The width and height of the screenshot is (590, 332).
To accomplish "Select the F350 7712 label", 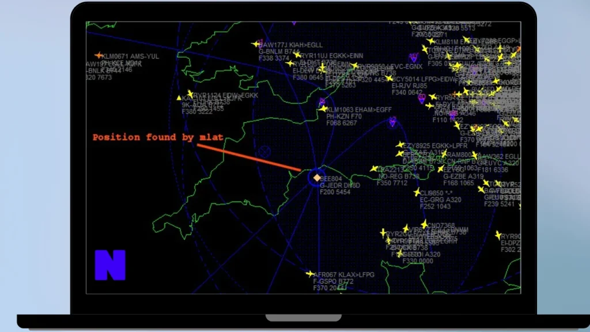I will [x=392, y=183].
